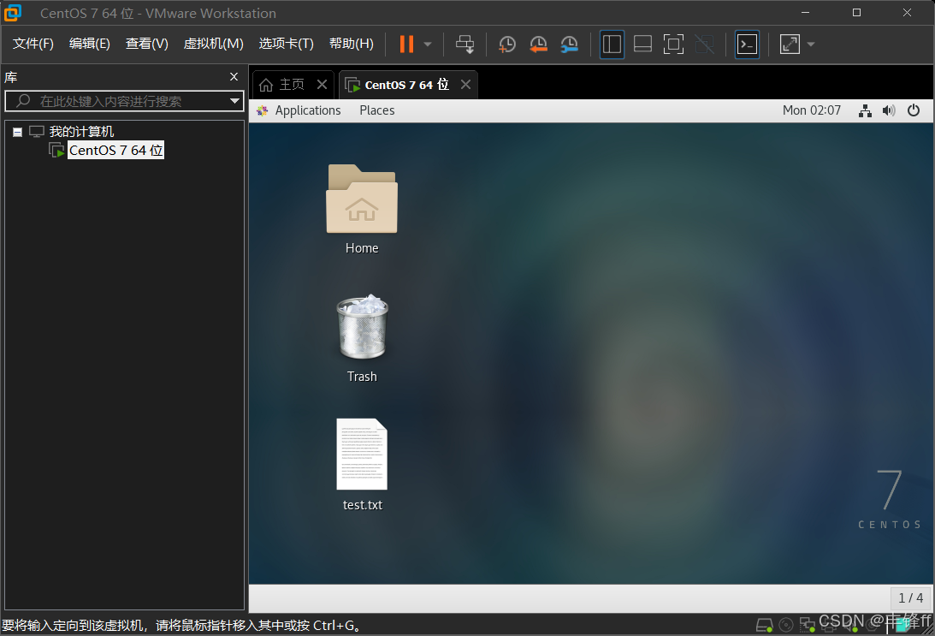The width and height of the screenshot is (935, 636).
Task: Click the VMware Workstation logo icon
Action: coord(13,13)
